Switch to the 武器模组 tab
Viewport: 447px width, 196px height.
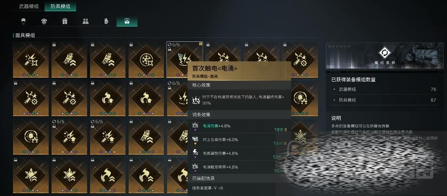coord(28,7)
